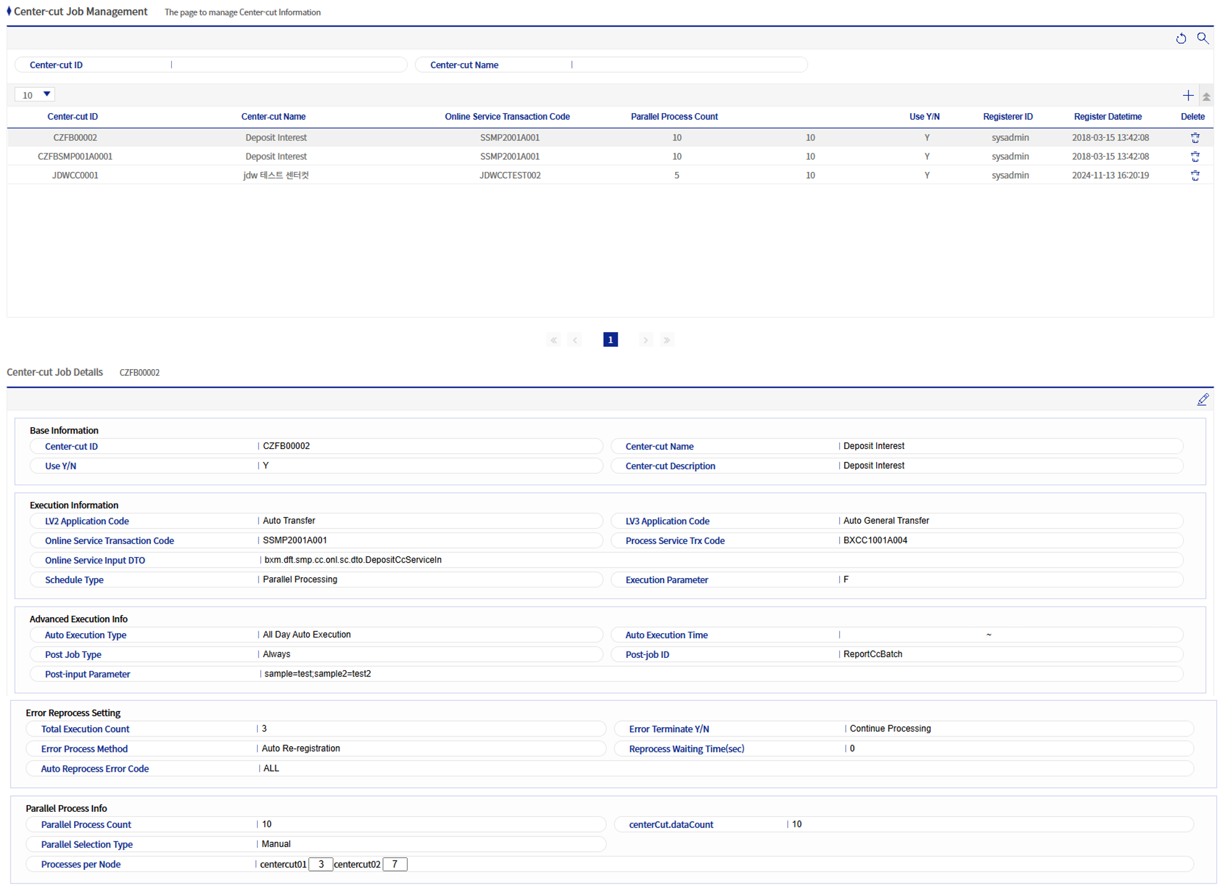
Task: Click the plus icon to add center-cut
Action: (1187, 95)
